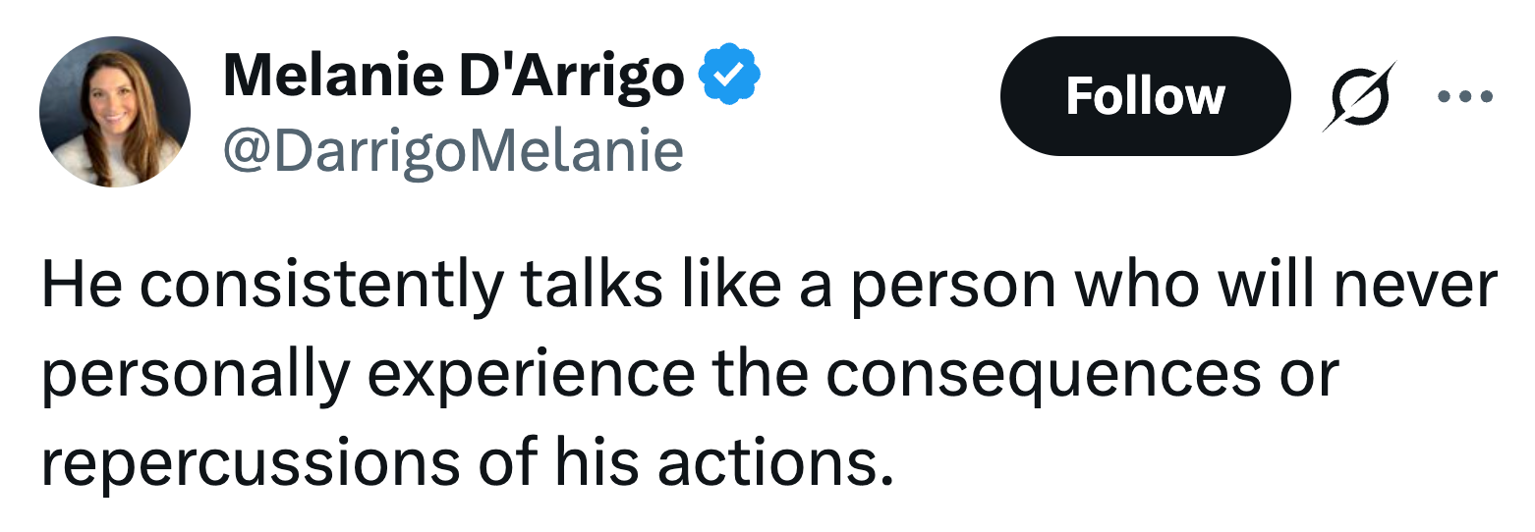Screen dimensions: 1535x532
Task: Open the three-dot more options menu
Action: 1464,96
